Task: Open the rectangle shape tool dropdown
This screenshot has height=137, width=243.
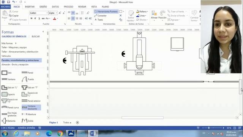Action: tap(123, 11)
